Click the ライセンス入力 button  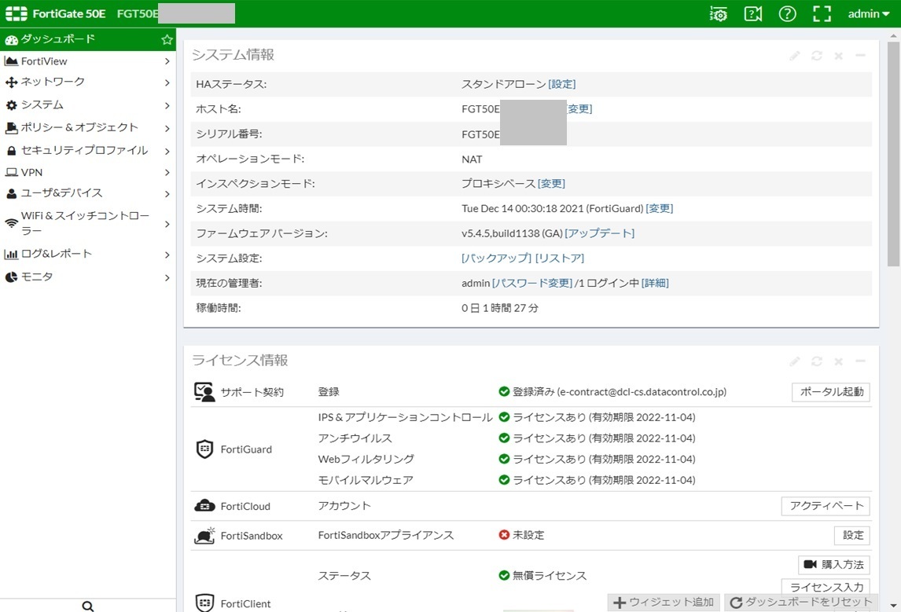[826, 587]
